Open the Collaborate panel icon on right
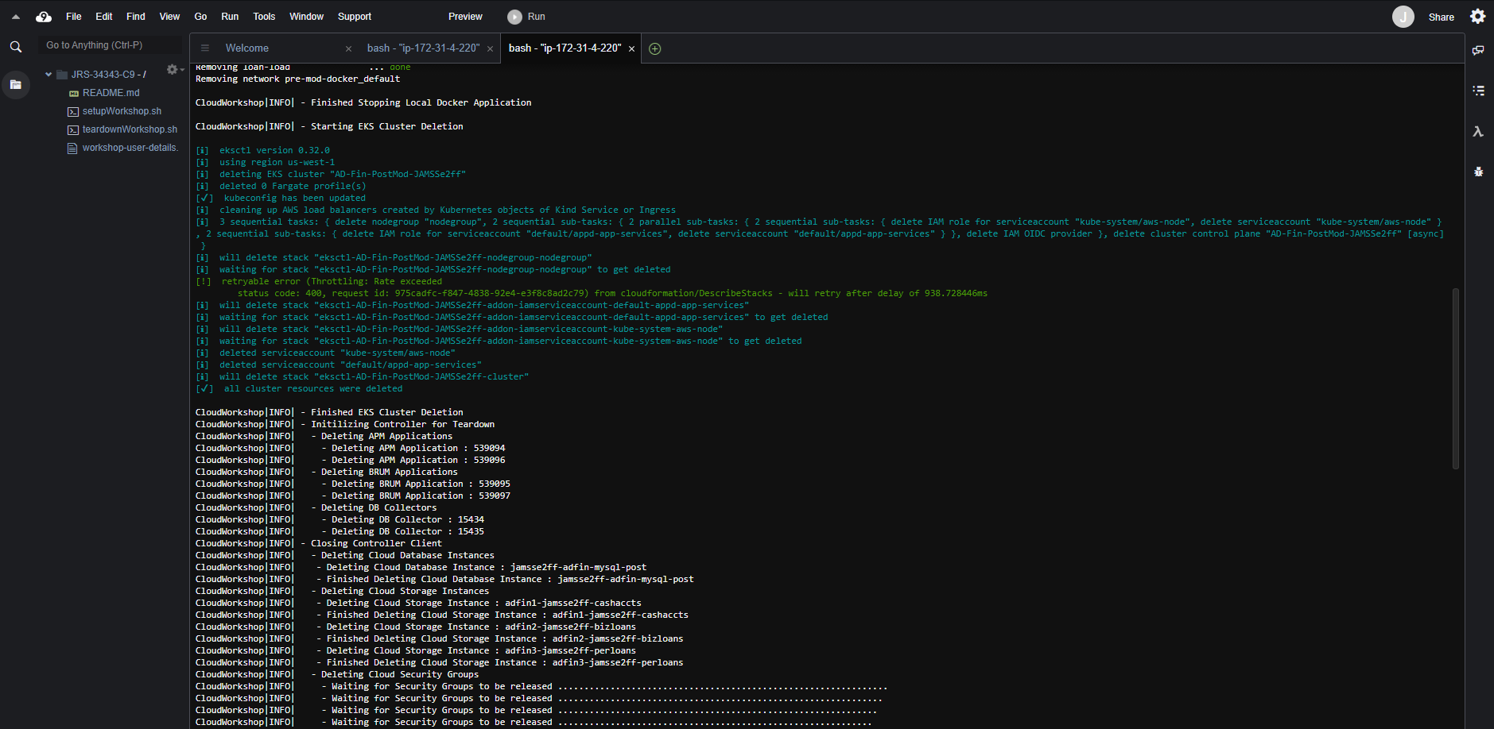1494x729 pixels. (1478, 50)
